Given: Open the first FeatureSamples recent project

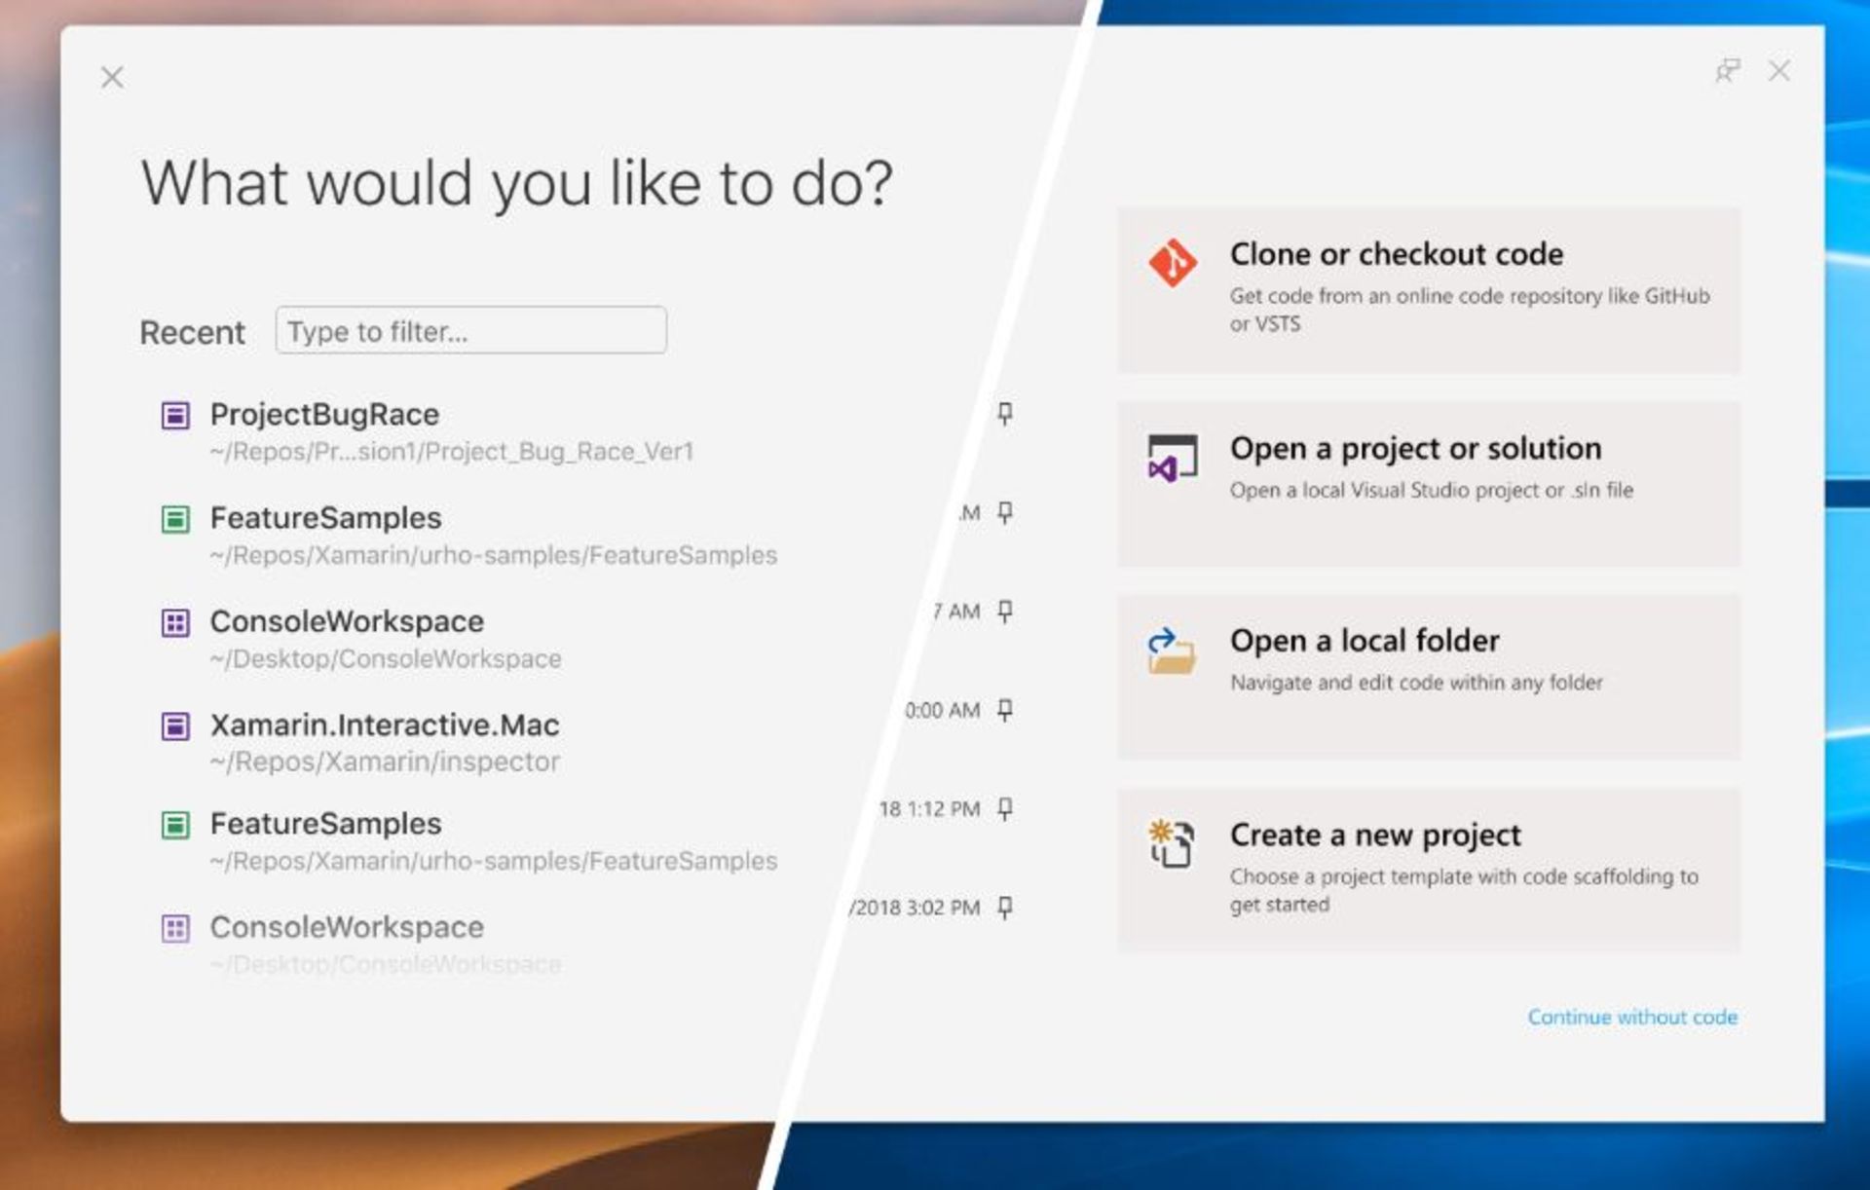Looking at the screenshot, I should coord(325,519).
